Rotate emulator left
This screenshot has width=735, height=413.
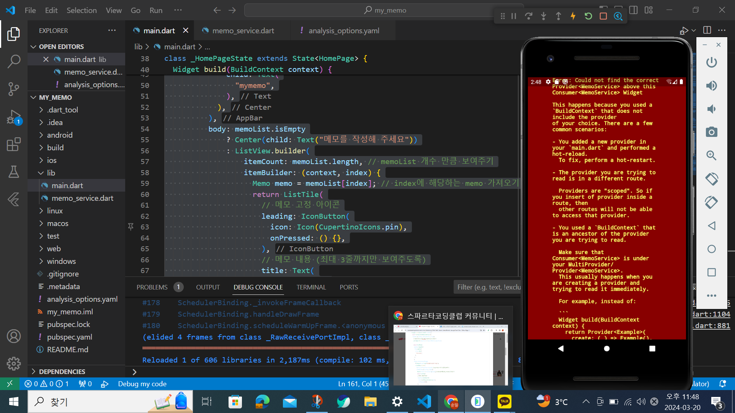pyautogui.click(x=712, y=179)
